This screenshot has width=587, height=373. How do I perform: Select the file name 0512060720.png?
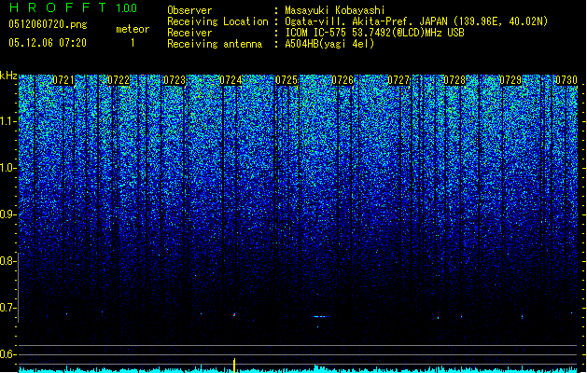tap(48, 24)
